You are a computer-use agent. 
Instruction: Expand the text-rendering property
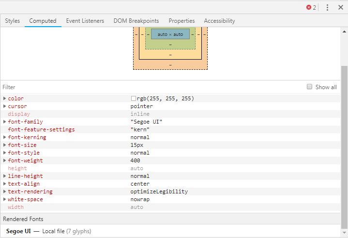(x=5, y=191)
